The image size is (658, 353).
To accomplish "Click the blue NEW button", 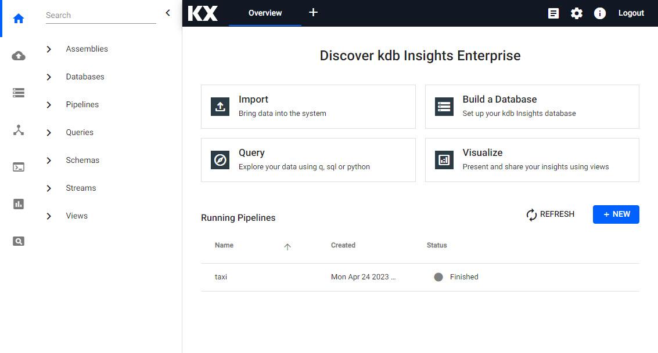I will point(616,214).
